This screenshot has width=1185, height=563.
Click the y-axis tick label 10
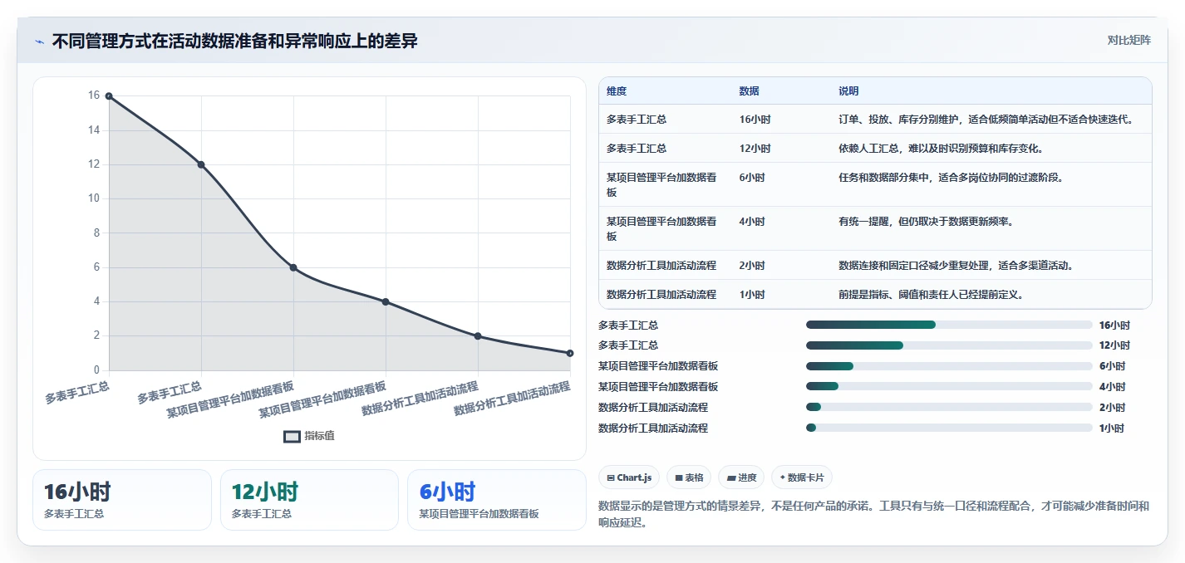(94, 198)
